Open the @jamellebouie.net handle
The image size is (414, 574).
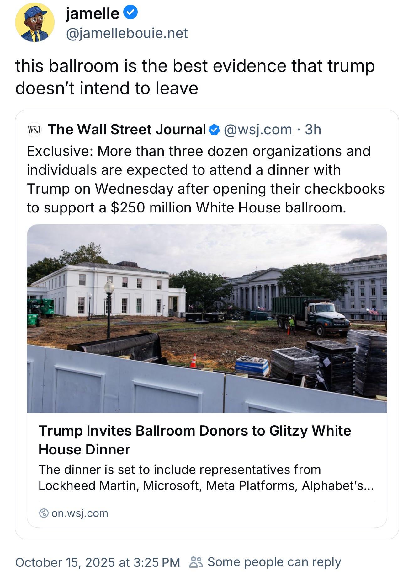pyautogui.click(x=127, y=33)
